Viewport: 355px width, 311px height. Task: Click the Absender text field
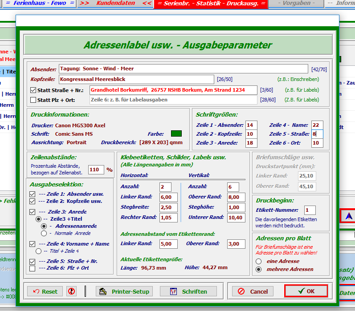(x=183, y=69)
